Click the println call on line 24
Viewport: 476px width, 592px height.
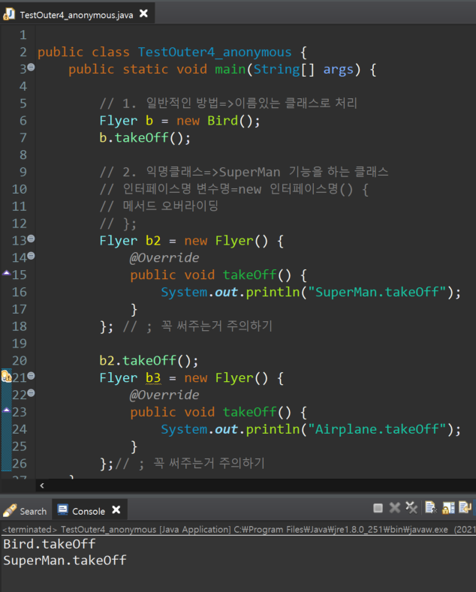click(273, 430)
